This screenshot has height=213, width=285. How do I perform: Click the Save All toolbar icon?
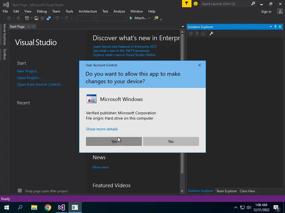click(x=48, y=18)
